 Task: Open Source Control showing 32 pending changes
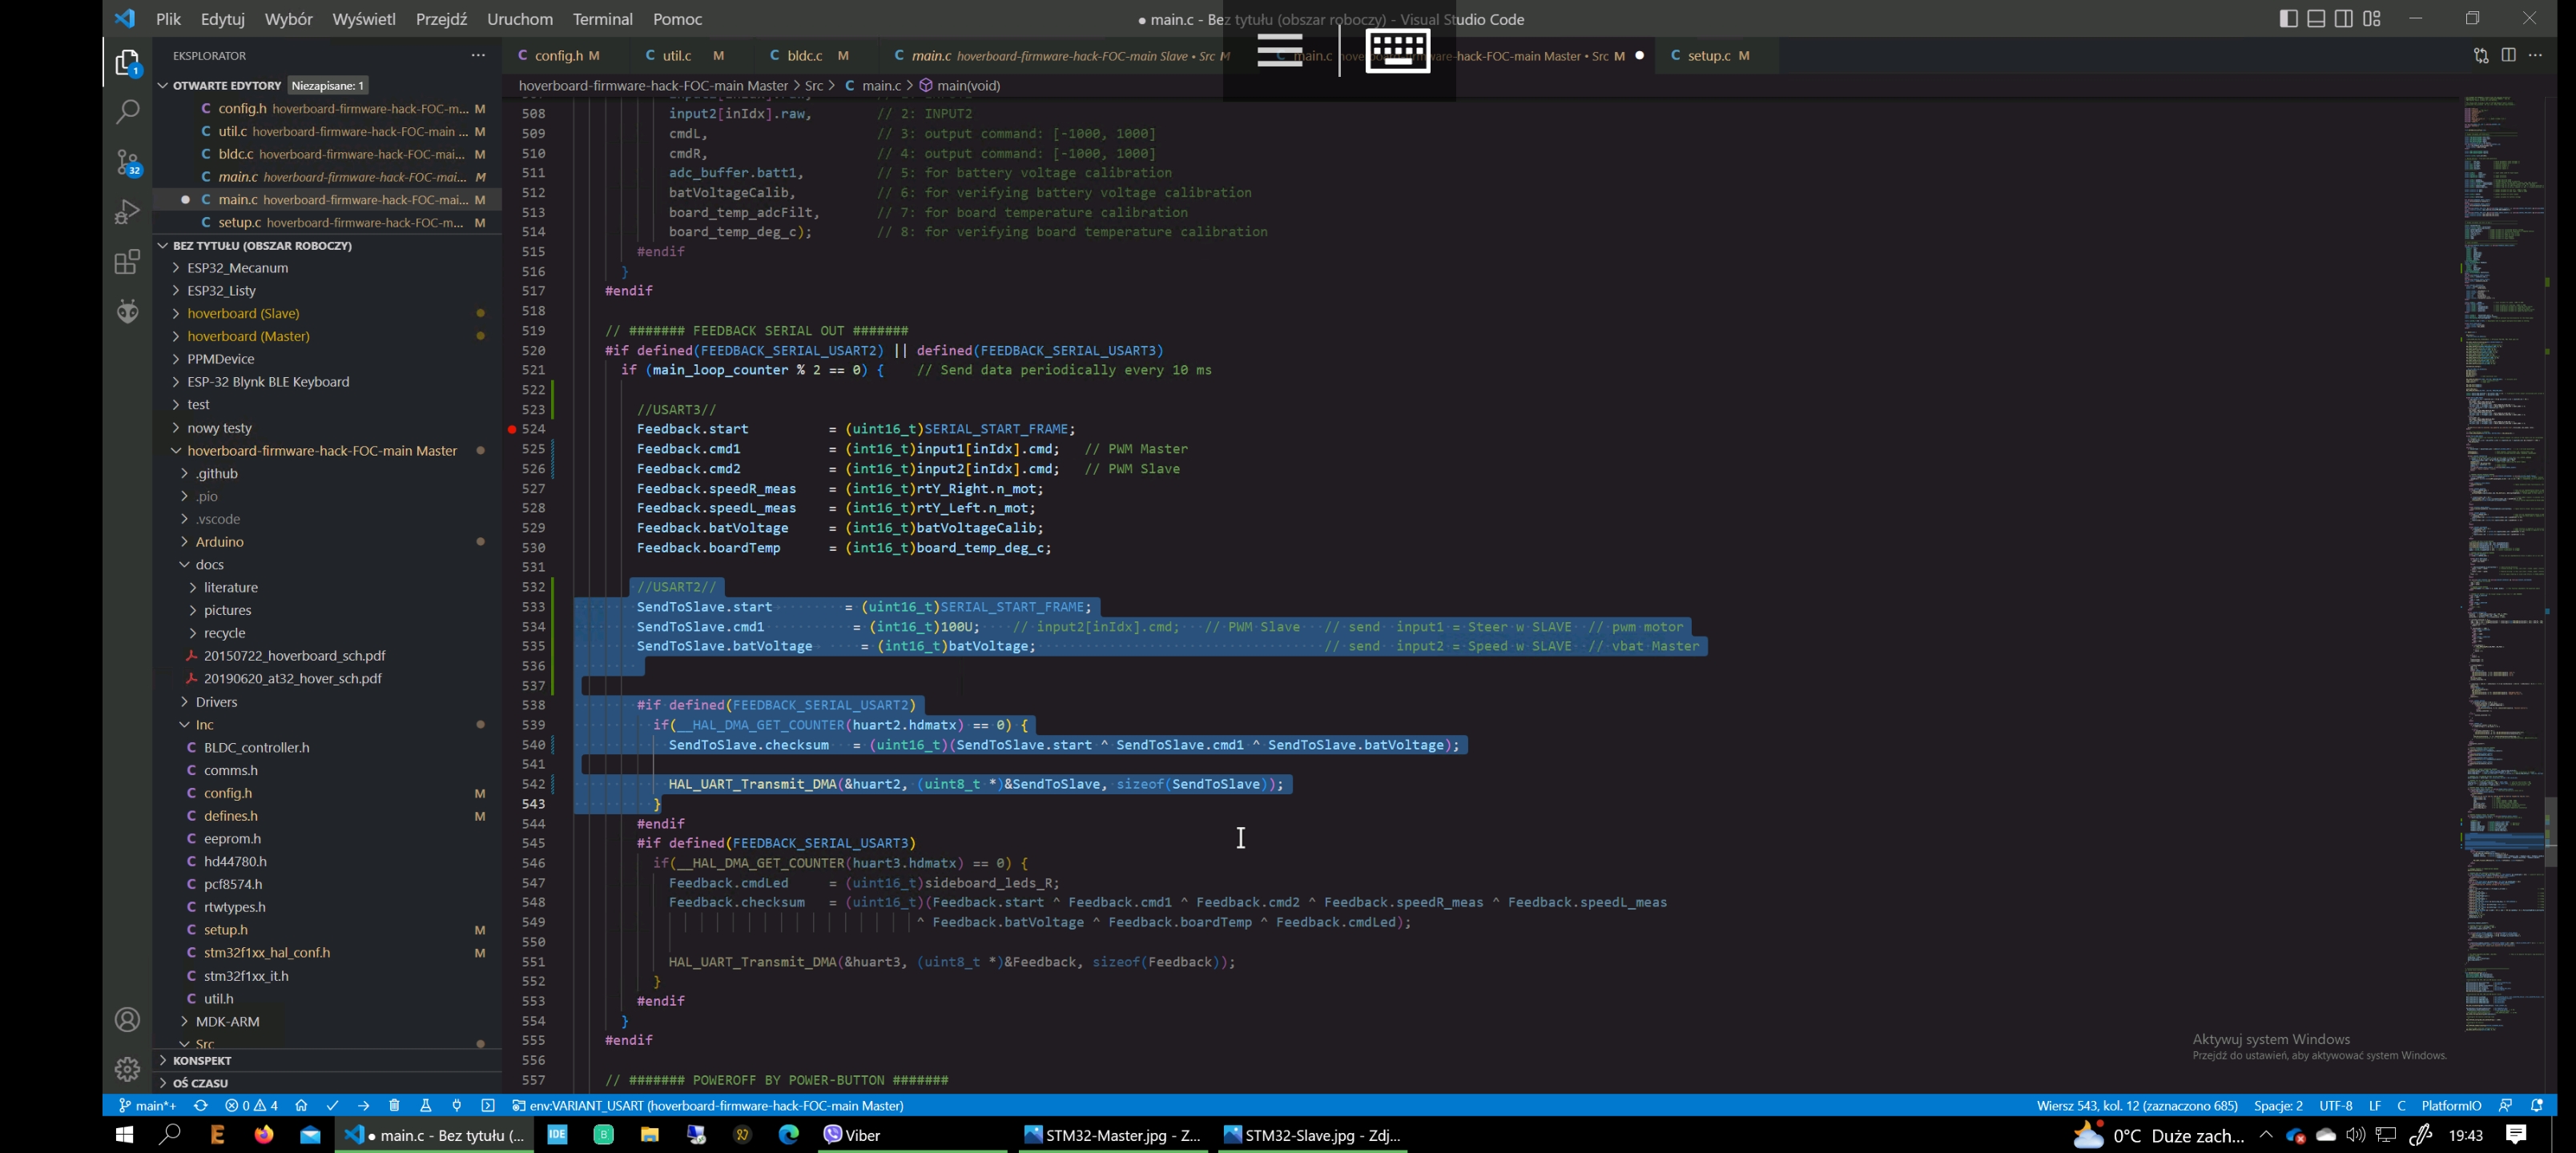click(x=127, y=161)
